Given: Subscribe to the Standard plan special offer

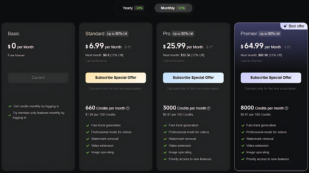Looking at the screenshot, I should click(x=116, y=78).
